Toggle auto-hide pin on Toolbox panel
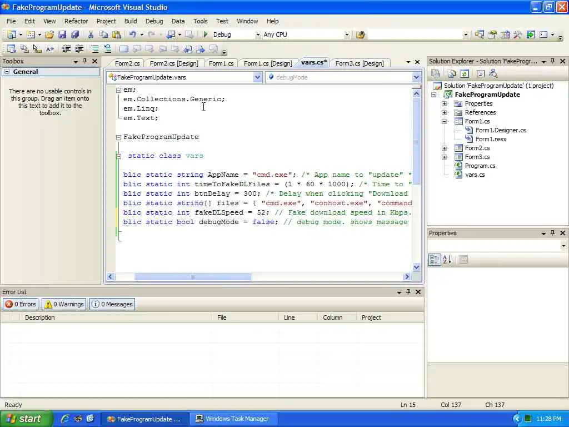Image resolution: width=569 pixels, height=427 pixels. click(85, 61)
